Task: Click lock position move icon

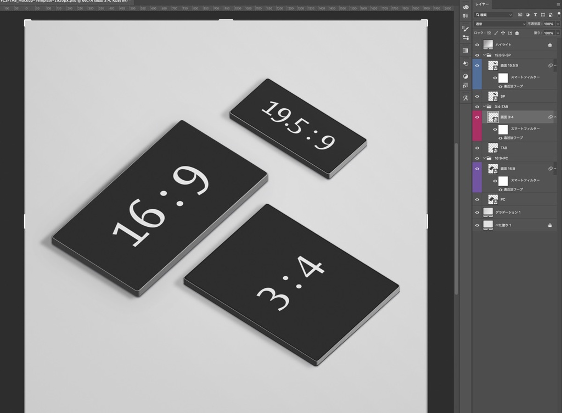Action: coord(503,32)
